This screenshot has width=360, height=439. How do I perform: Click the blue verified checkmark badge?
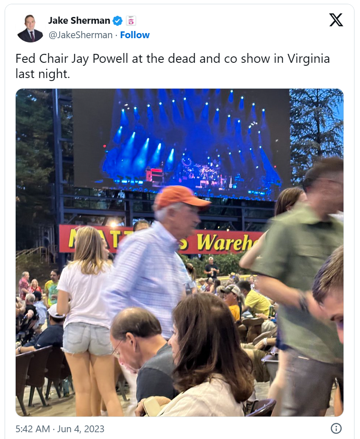point(117,20)
